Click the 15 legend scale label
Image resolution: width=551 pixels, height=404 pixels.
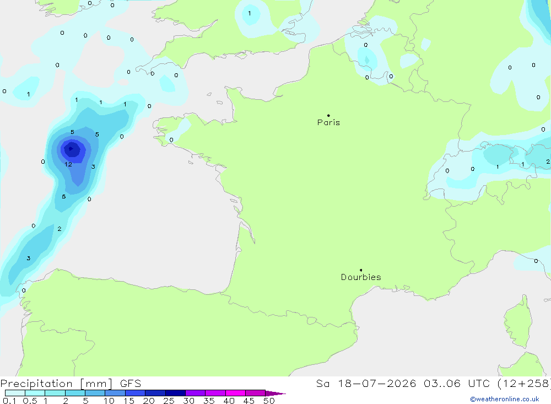[129, 401]
